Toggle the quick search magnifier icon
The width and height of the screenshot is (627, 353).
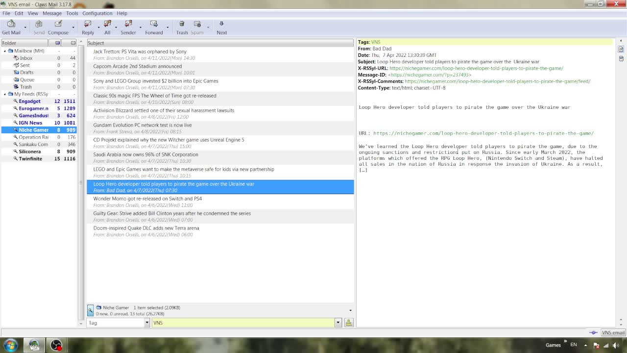(90, 310)
